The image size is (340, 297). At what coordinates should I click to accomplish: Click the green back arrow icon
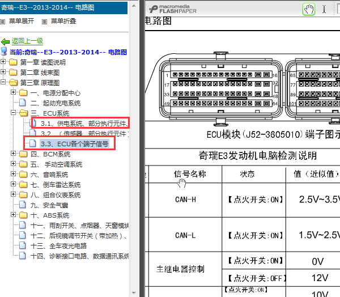5,41
